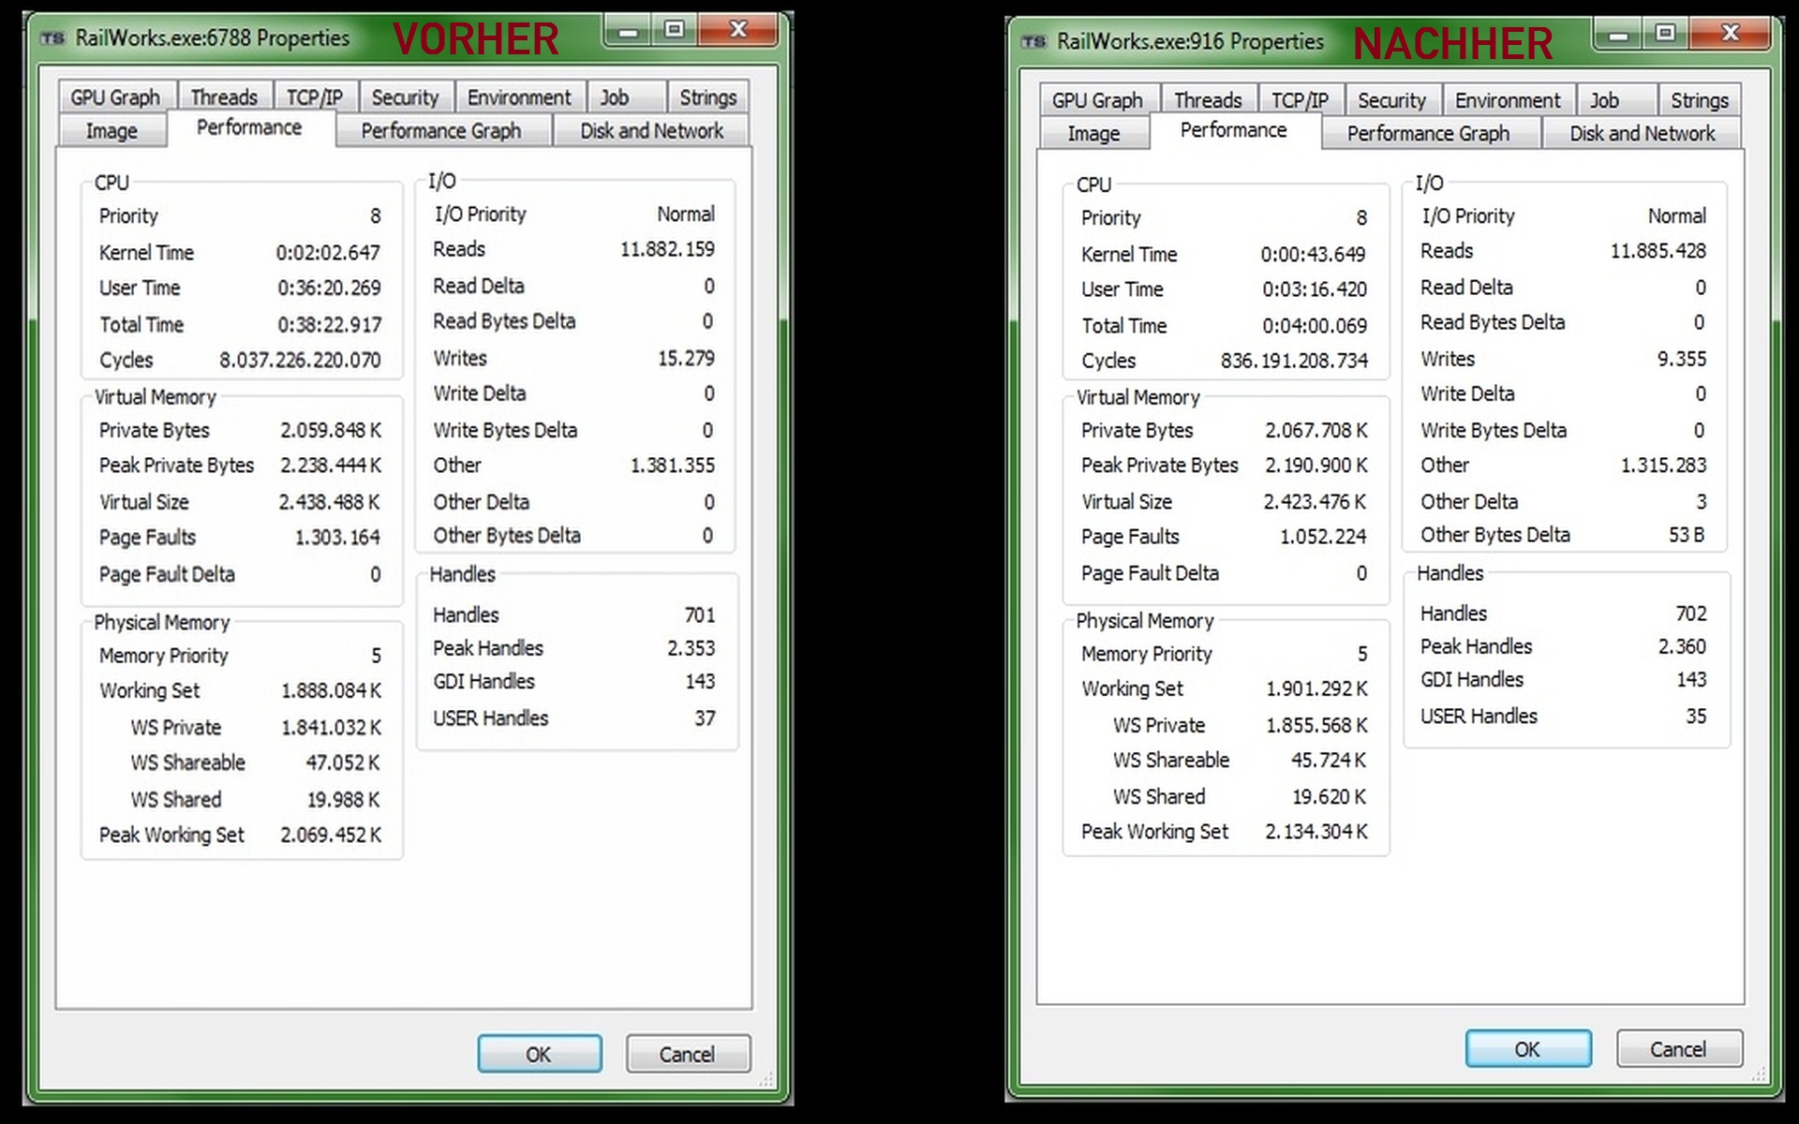The image size is (1799, 1124).
Task: Click the TS icon in left window title
Action: click(x=52, y=38)
